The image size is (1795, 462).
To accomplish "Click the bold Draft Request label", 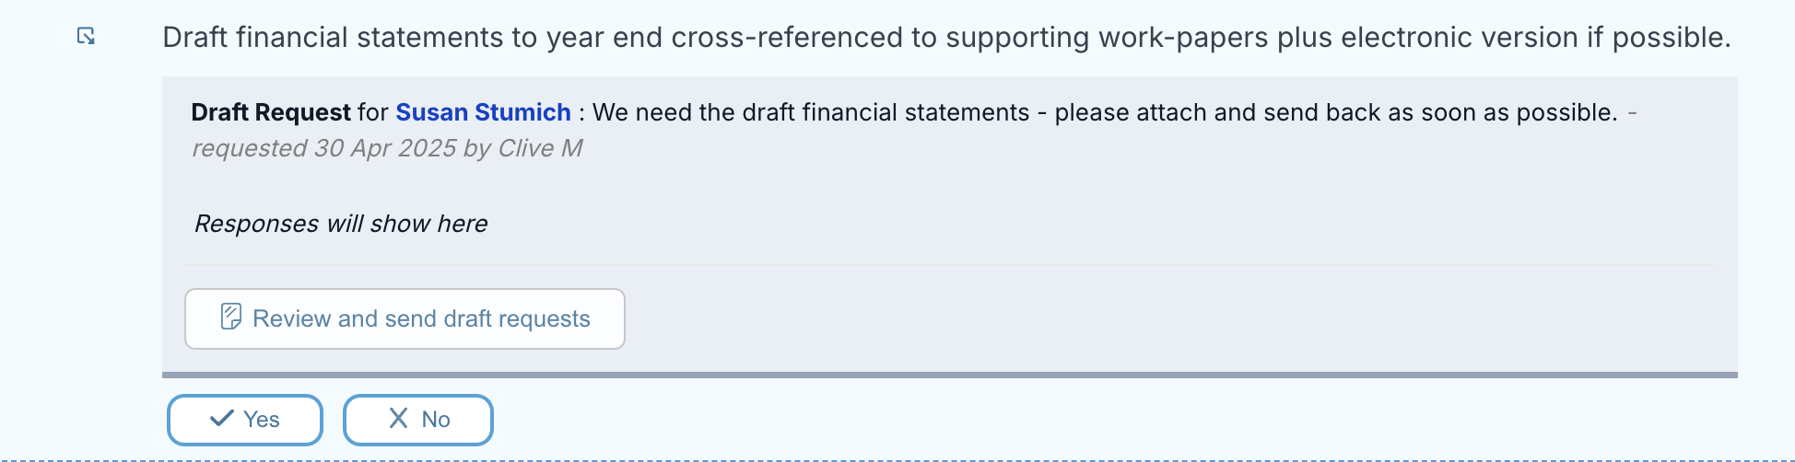I will (x=271, y=112).
